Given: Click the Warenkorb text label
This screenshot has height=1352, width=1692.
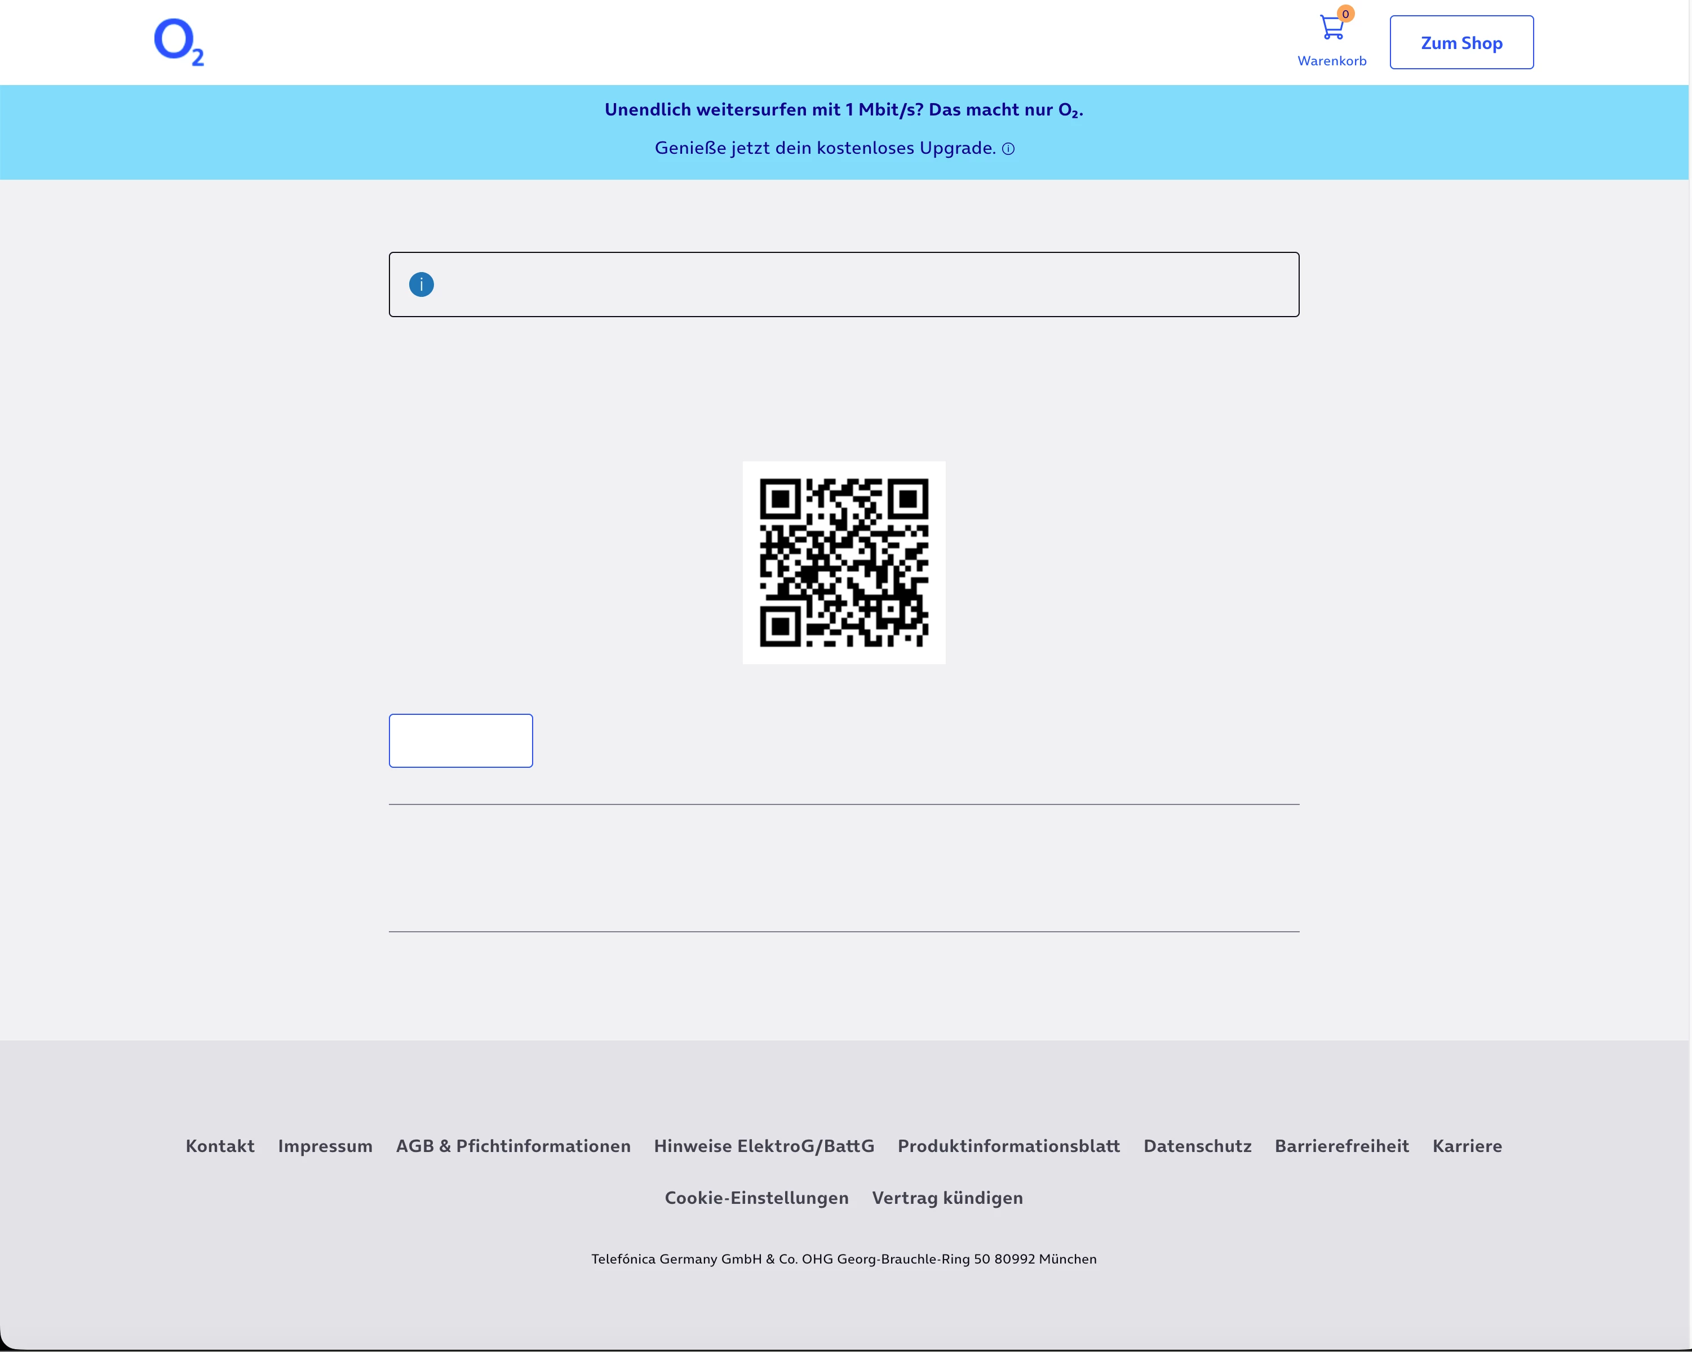Looking at the screenshot, I should point(1331,61).
